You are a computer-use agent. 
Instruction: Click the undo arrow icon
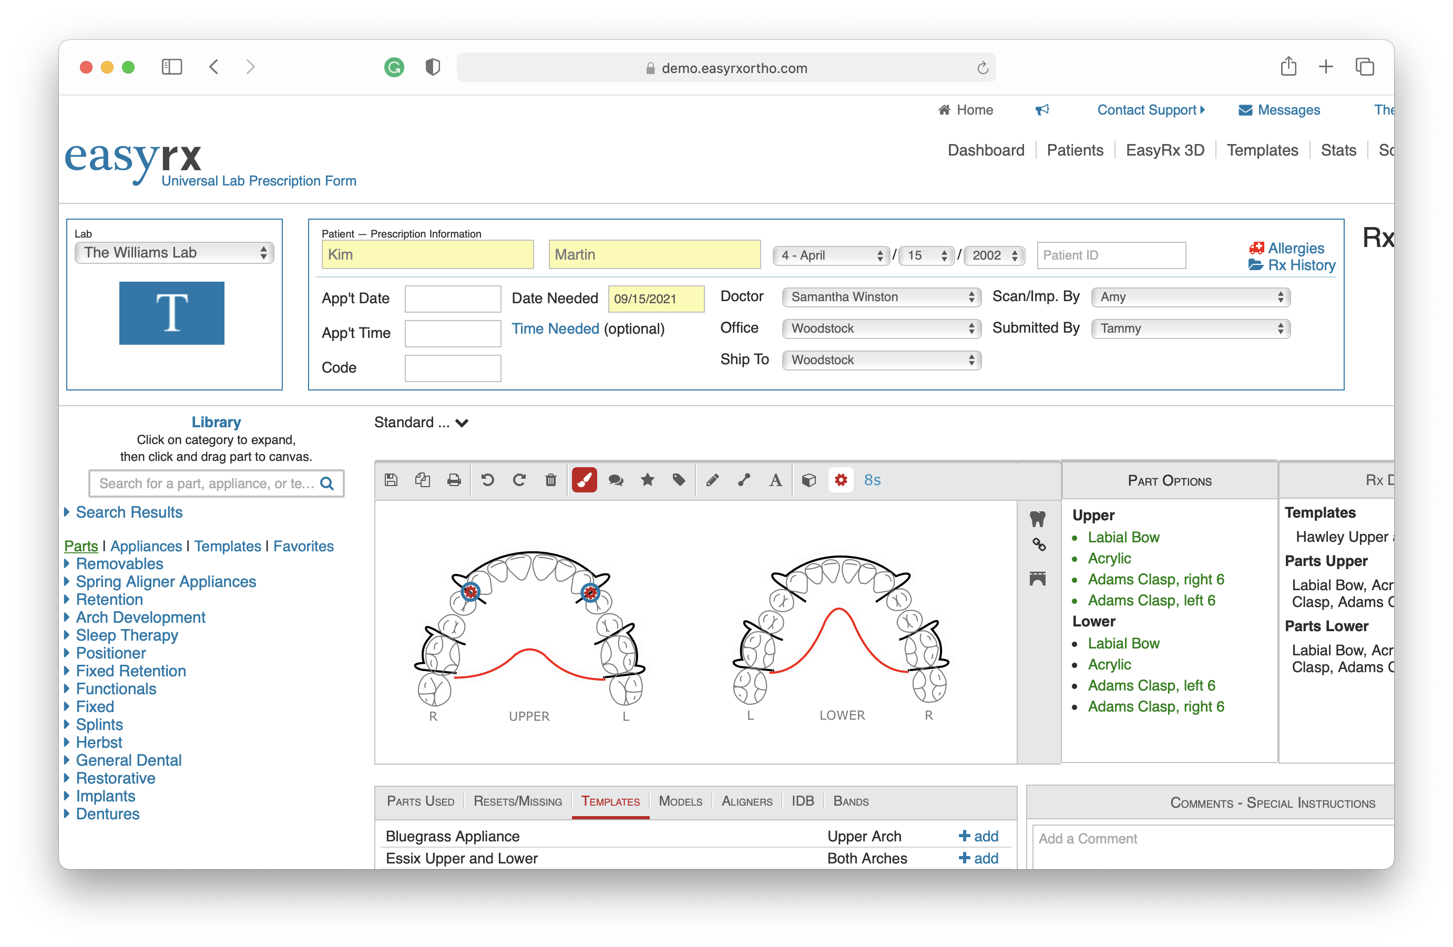[x=487, y=480]
